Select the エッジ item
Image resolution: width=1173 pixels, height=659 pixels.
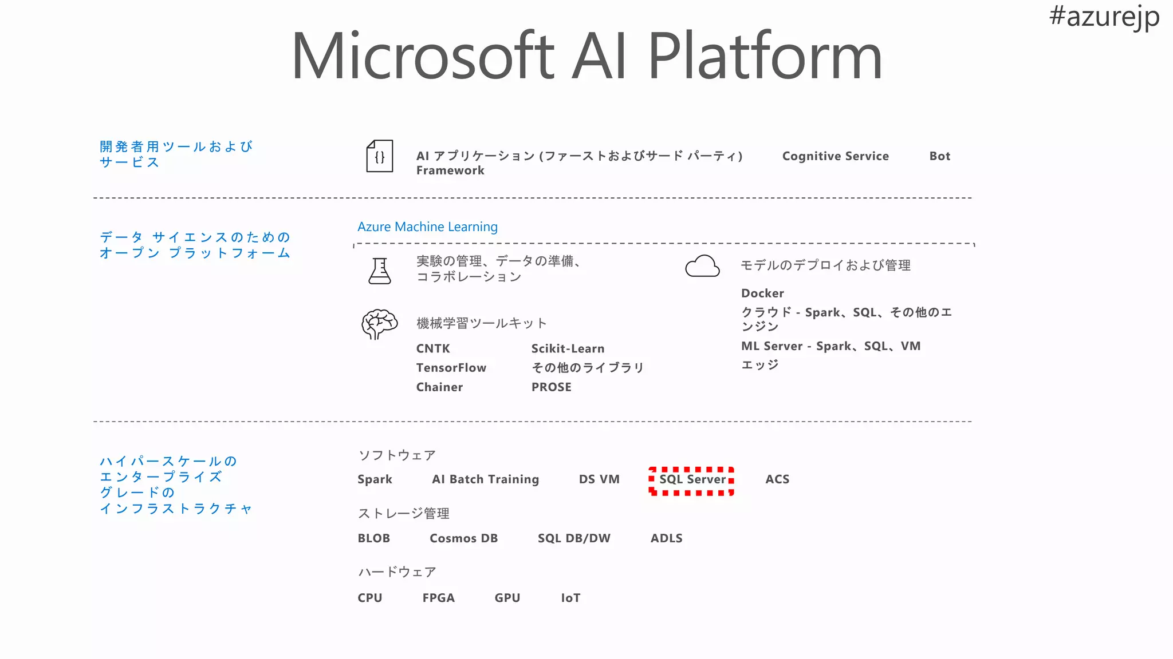pos(760,365)
